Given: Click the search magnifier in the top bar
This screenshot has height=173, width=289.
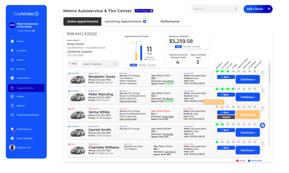Looking at the screenshot, I should click(x=236, y=9).
